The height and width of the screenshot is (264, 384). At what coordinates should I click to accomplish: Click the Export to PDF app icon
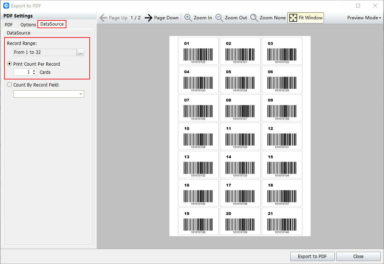pos(6,6)
